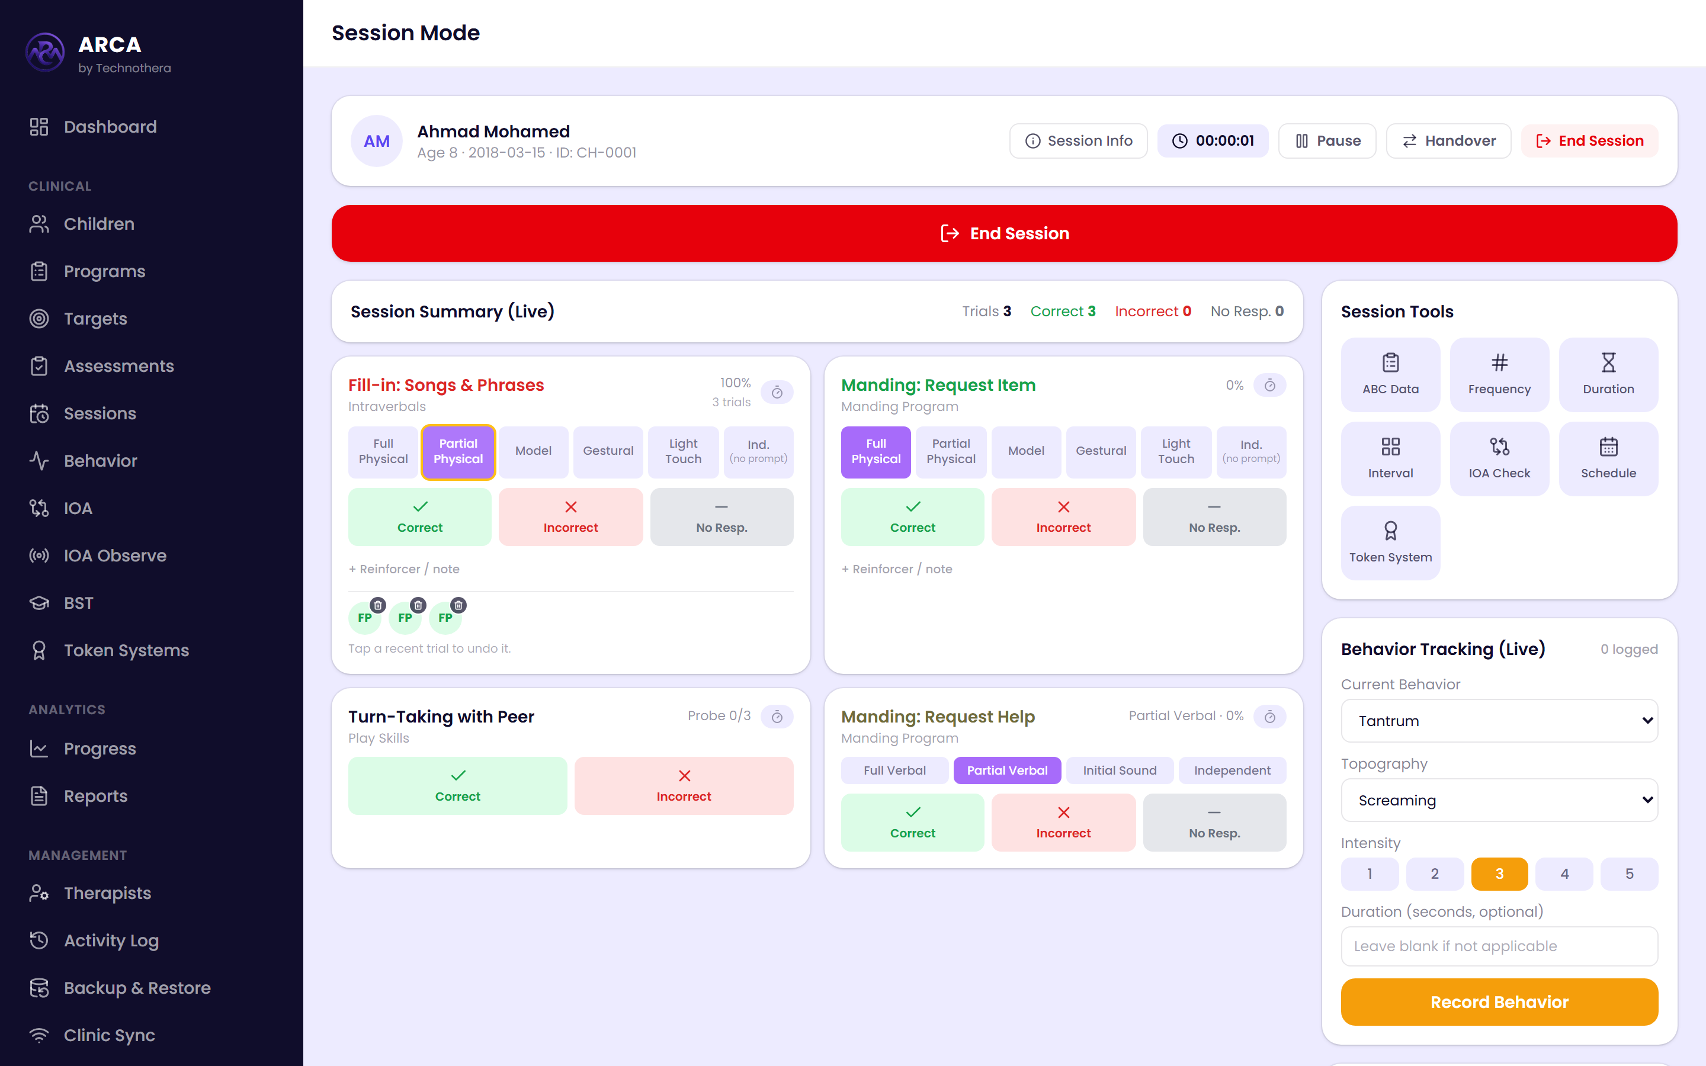Open the Token System tool
The height and width of the screenshot is (1066, 1706).
pos(1390,543)
